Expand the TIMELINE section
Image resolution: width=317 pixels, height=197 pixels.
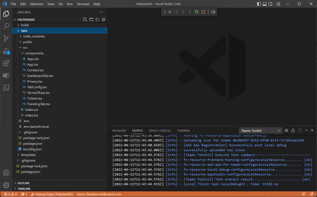click(x=60, y=189)
